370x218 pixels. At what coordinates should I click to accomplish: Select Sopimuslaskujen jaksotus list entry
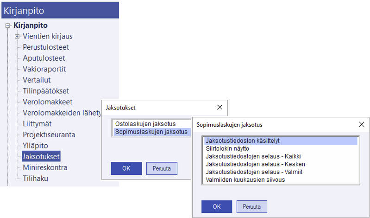pyautogui.click(x=151, y=132)
